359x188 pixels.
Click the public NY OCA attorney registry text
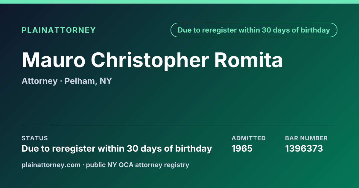[138, 165]
